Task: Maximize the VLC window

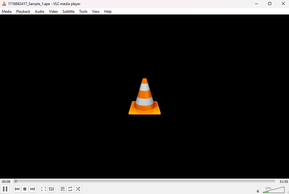Action: point(269,4)
